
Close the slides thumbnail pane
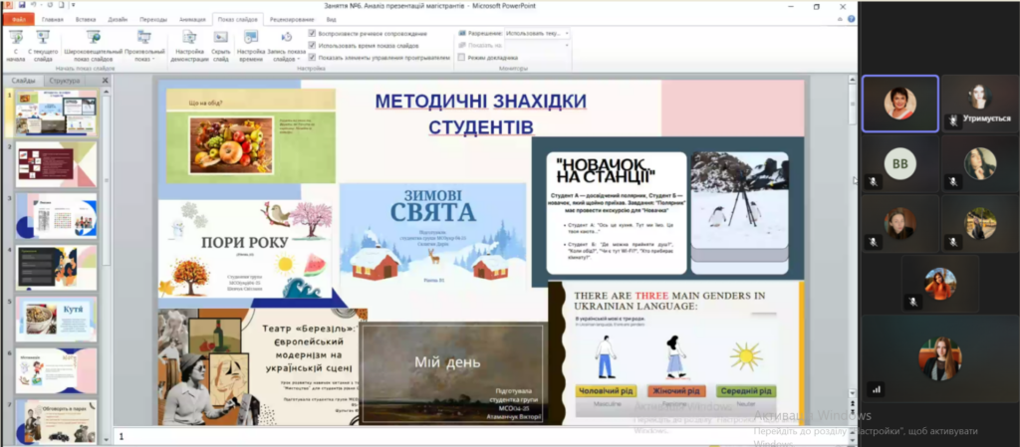(106, 81)
